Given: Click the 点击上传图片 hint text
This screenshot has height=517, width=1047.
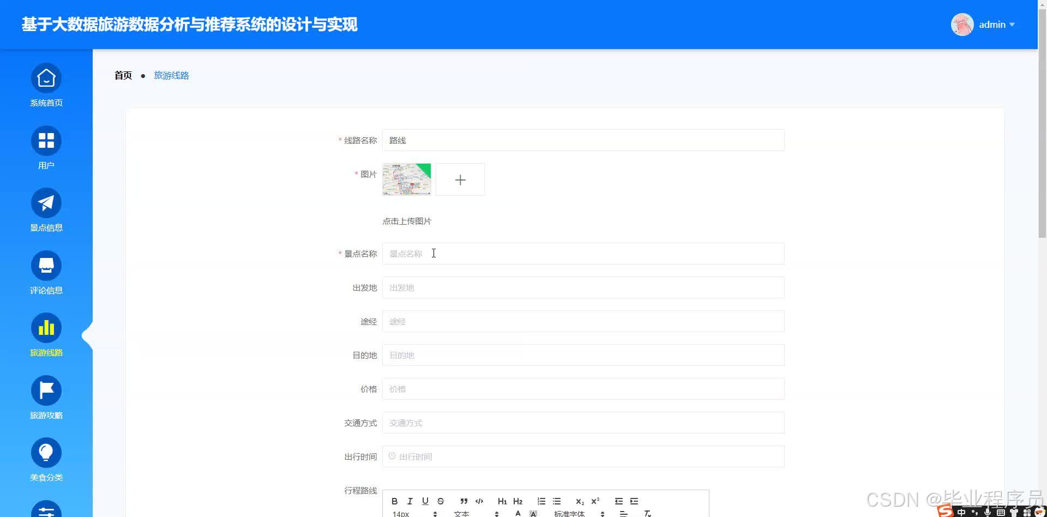Looking at the screenshot, I should pyautogui.click(x=407, y=221).
